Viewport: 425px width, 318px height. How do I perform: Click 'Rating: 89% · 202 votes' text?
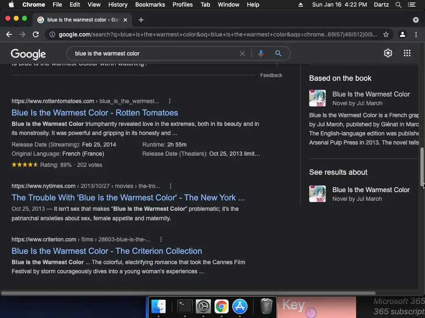71,165
